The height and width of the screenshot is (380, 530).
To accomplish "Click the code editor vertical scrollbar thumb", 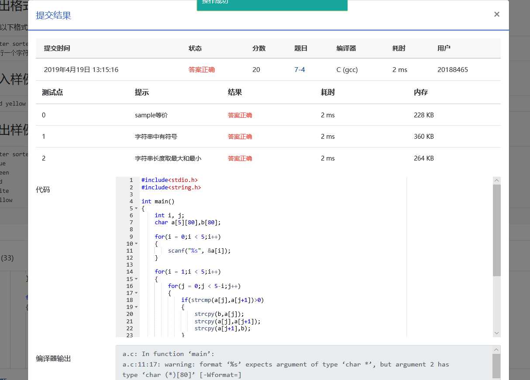I will point(497,230).
